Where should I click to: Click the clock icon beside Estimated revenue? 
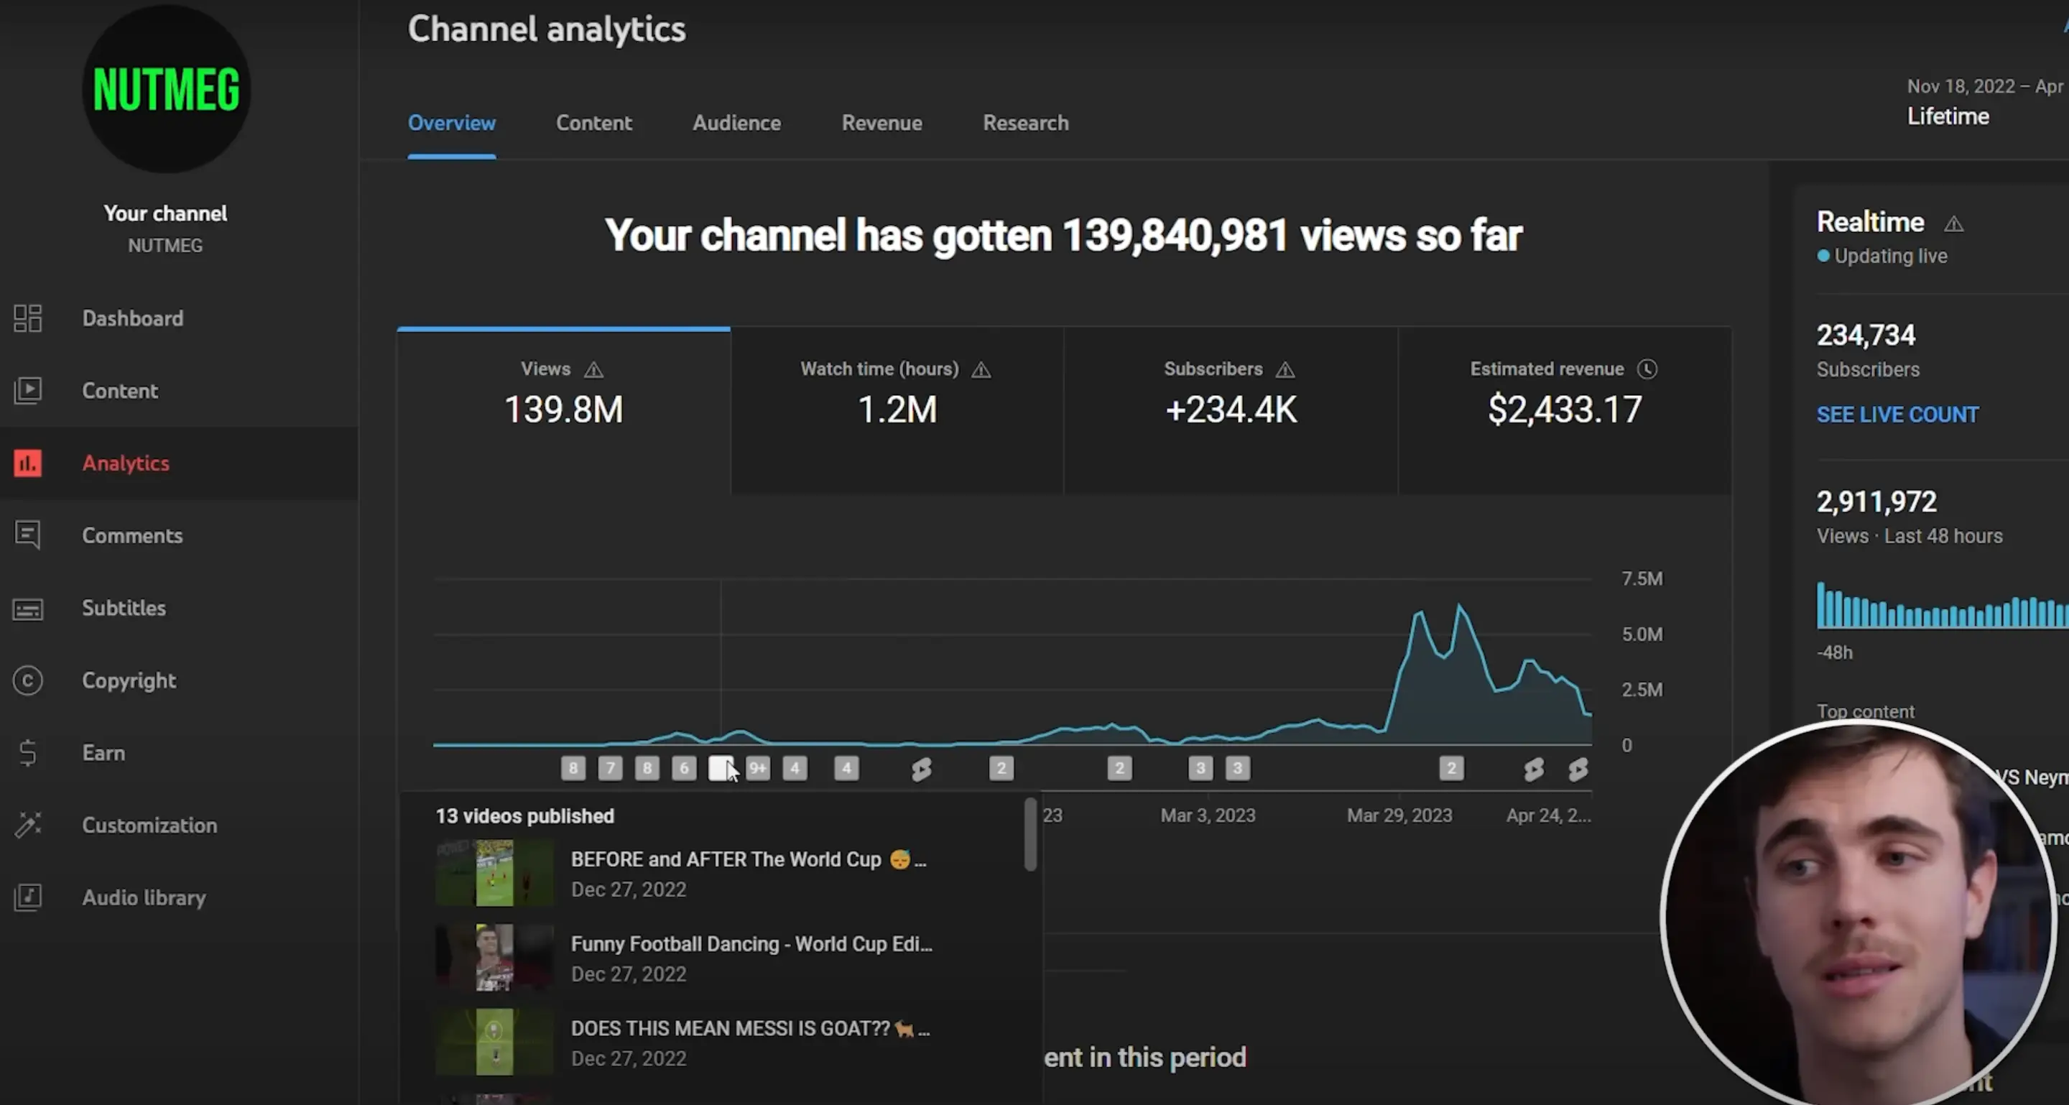coord(1648,369)
